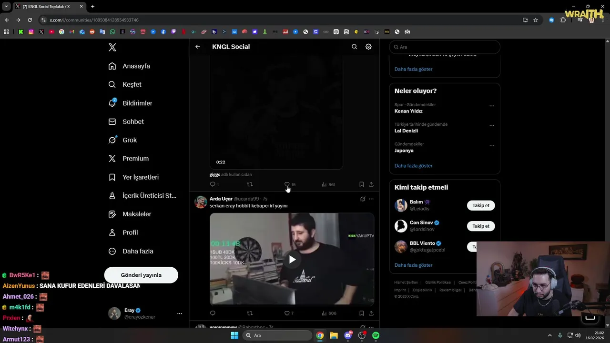Play Arda Uçar's video
Viewport: 610px width, 343px height.
pos(292,259)
